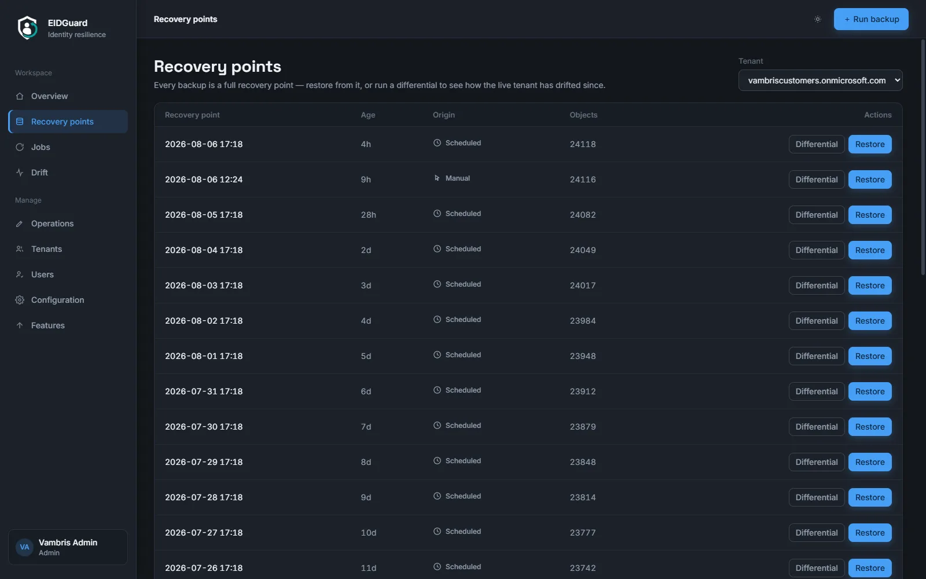Open the Features page
The image size is (926, 579).
click(68, 325)
